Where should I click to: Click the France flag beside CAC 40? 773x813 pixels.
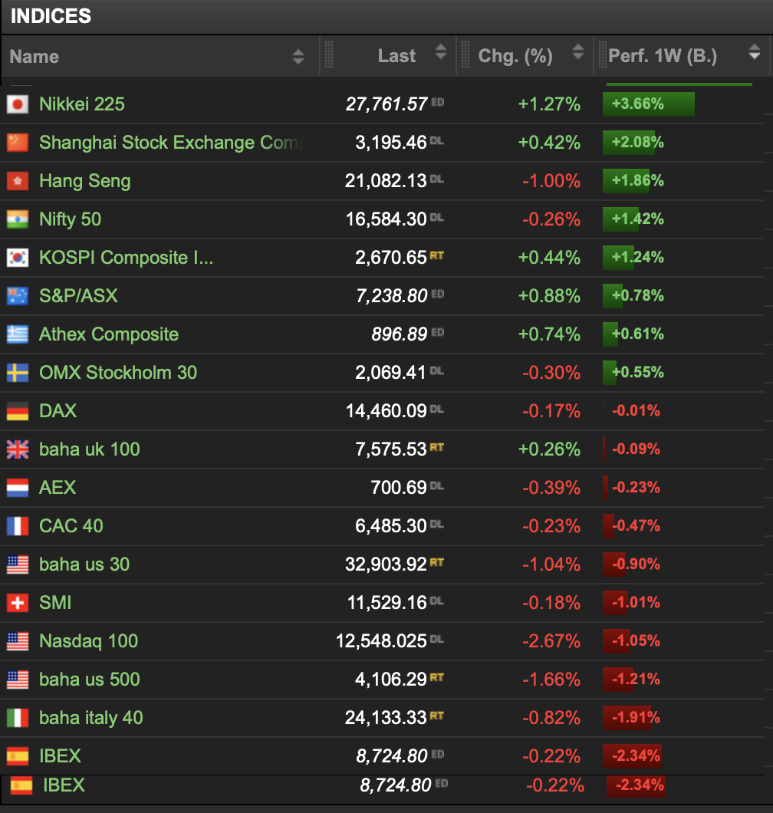[x=18, y=526]
